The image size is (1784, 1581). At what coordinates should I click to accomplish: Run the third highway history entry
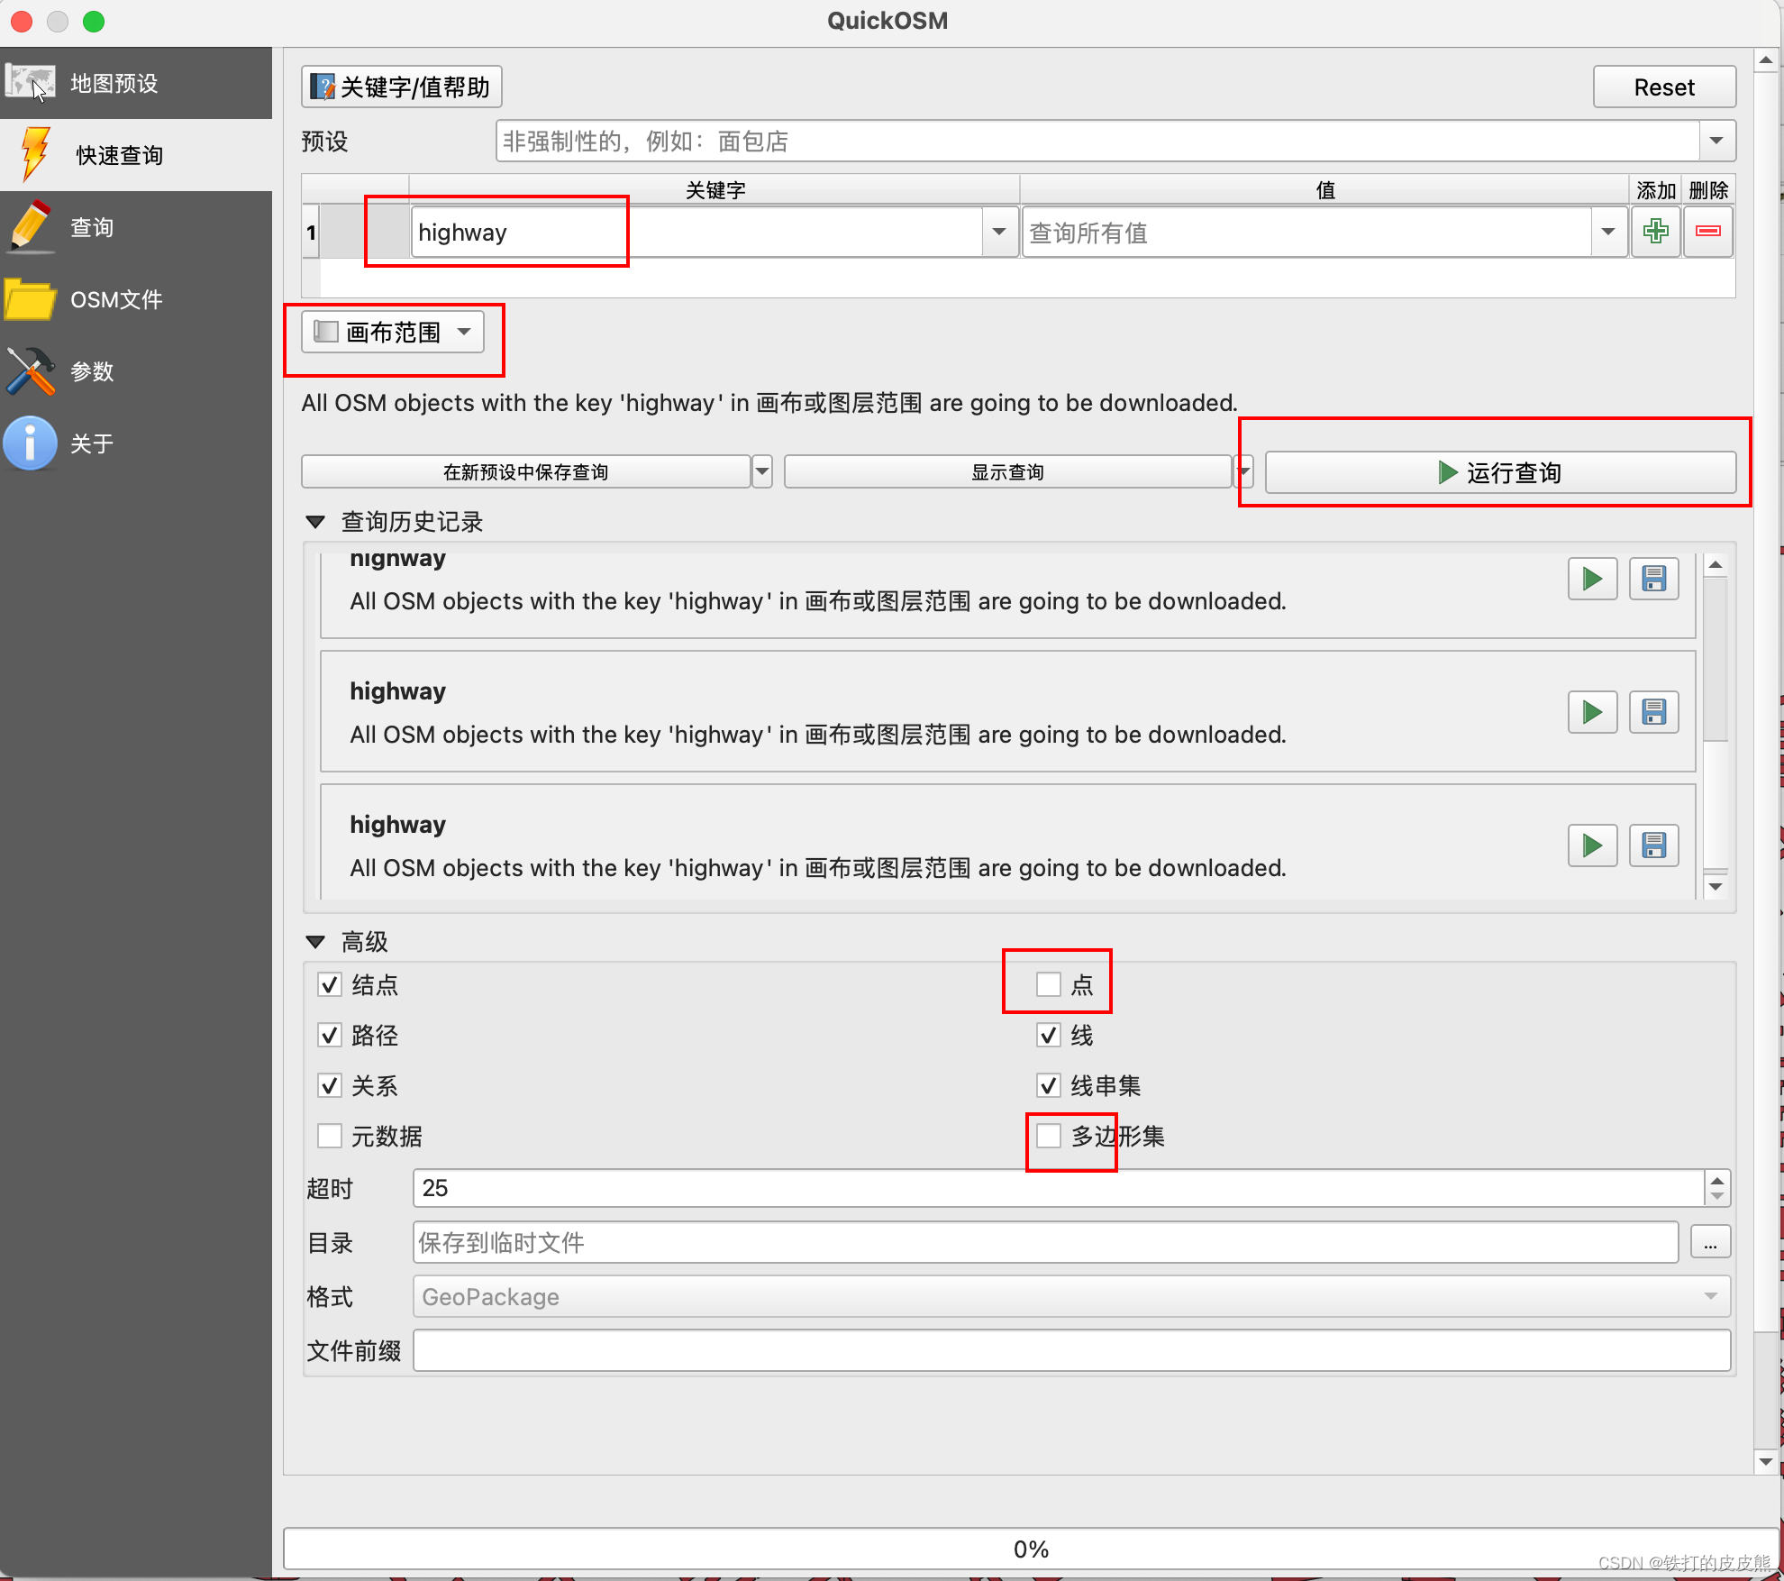tap(1592, 845)
